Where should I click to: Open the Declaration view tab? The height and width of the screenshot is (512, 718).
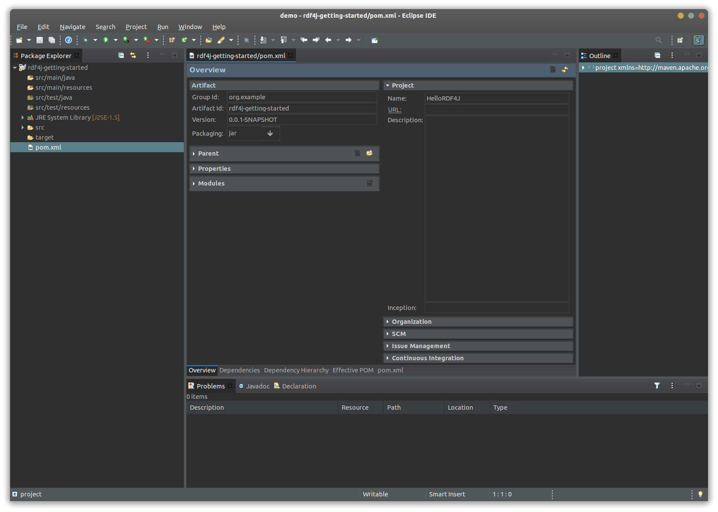295,386
